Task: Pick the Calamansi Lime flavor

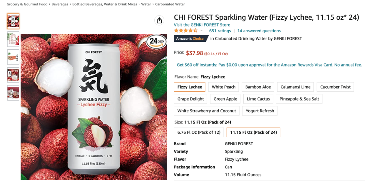Action: tap(295, 87)
